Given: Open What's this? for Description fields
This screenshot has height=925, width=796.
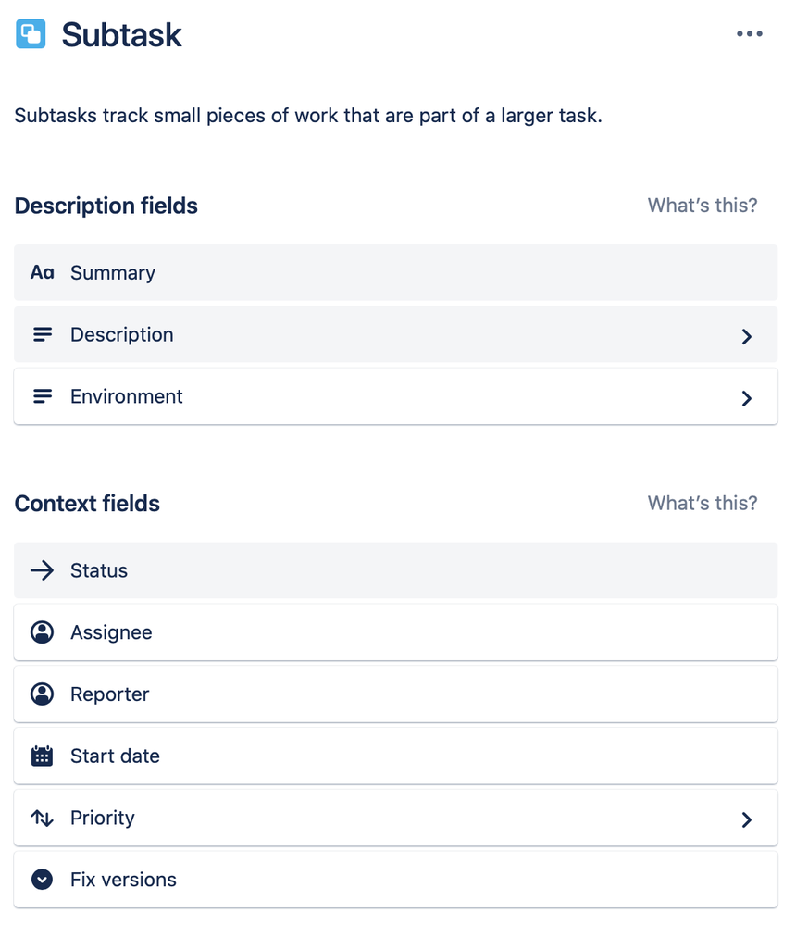Looking at the screenshot, I should tap(703, 206).
